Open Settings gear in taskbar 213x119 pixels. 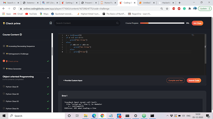click(136, 116)
